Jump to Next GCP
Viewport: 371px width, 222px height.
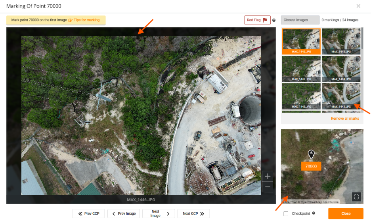(193, 214)
